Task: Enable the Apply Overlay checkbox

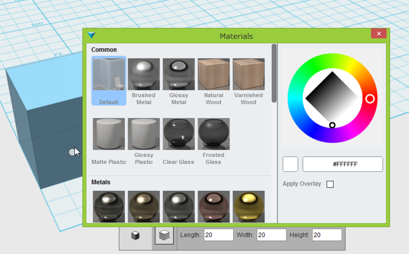Action: click(330, 184)
